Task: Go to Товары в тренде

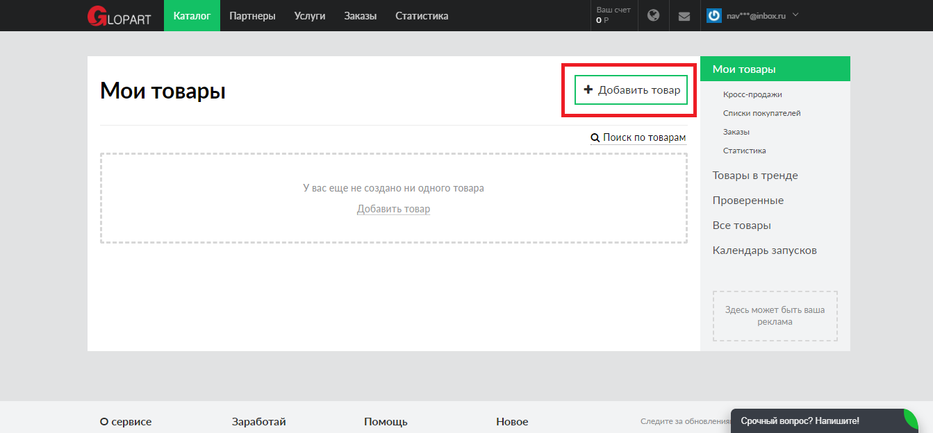Action: [x=755, y=176]
